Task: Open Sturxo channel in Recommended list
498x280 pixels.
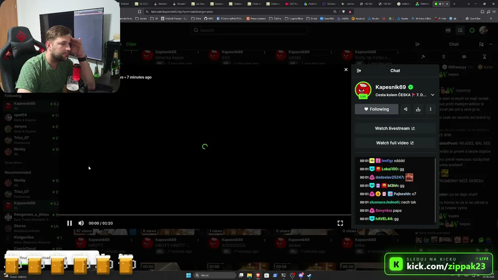Action: pos(31,228)
